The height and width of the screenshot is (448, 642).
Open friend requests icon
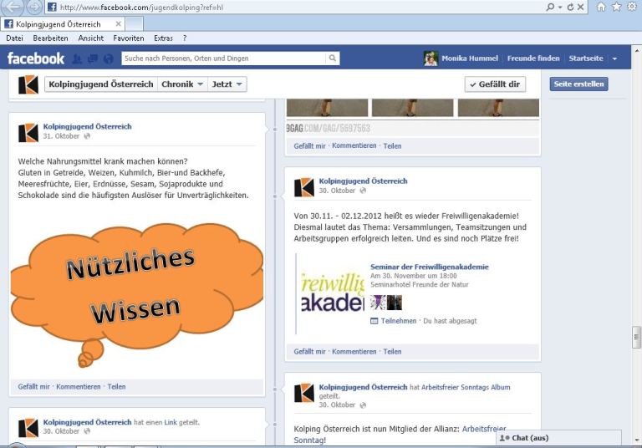[x=77, y=59]
